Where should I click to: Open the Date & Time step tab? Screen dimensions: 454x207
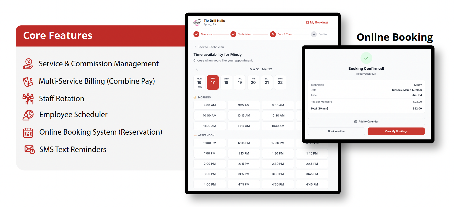click(x=281, y=34)
